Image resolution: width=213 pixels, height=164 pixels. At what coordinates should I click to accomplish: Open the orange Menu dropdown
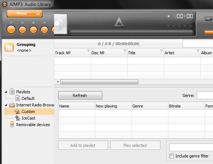[x=24, y=13]
